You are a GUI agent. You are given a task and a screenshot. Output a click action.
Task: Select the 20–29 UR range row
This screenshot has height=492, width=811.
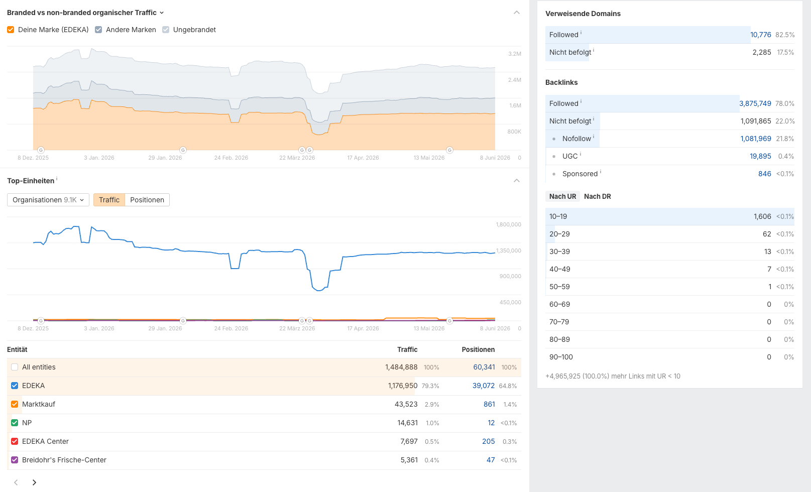point(670,234)
